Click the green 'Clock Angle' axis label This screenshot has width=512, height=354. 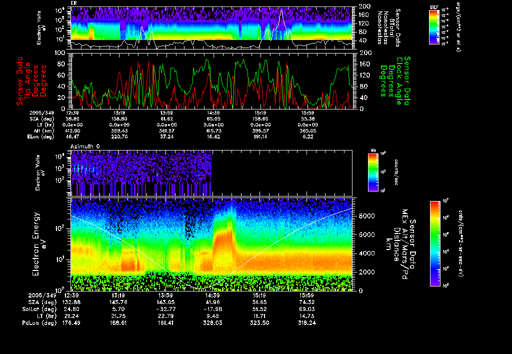(398, 81)
